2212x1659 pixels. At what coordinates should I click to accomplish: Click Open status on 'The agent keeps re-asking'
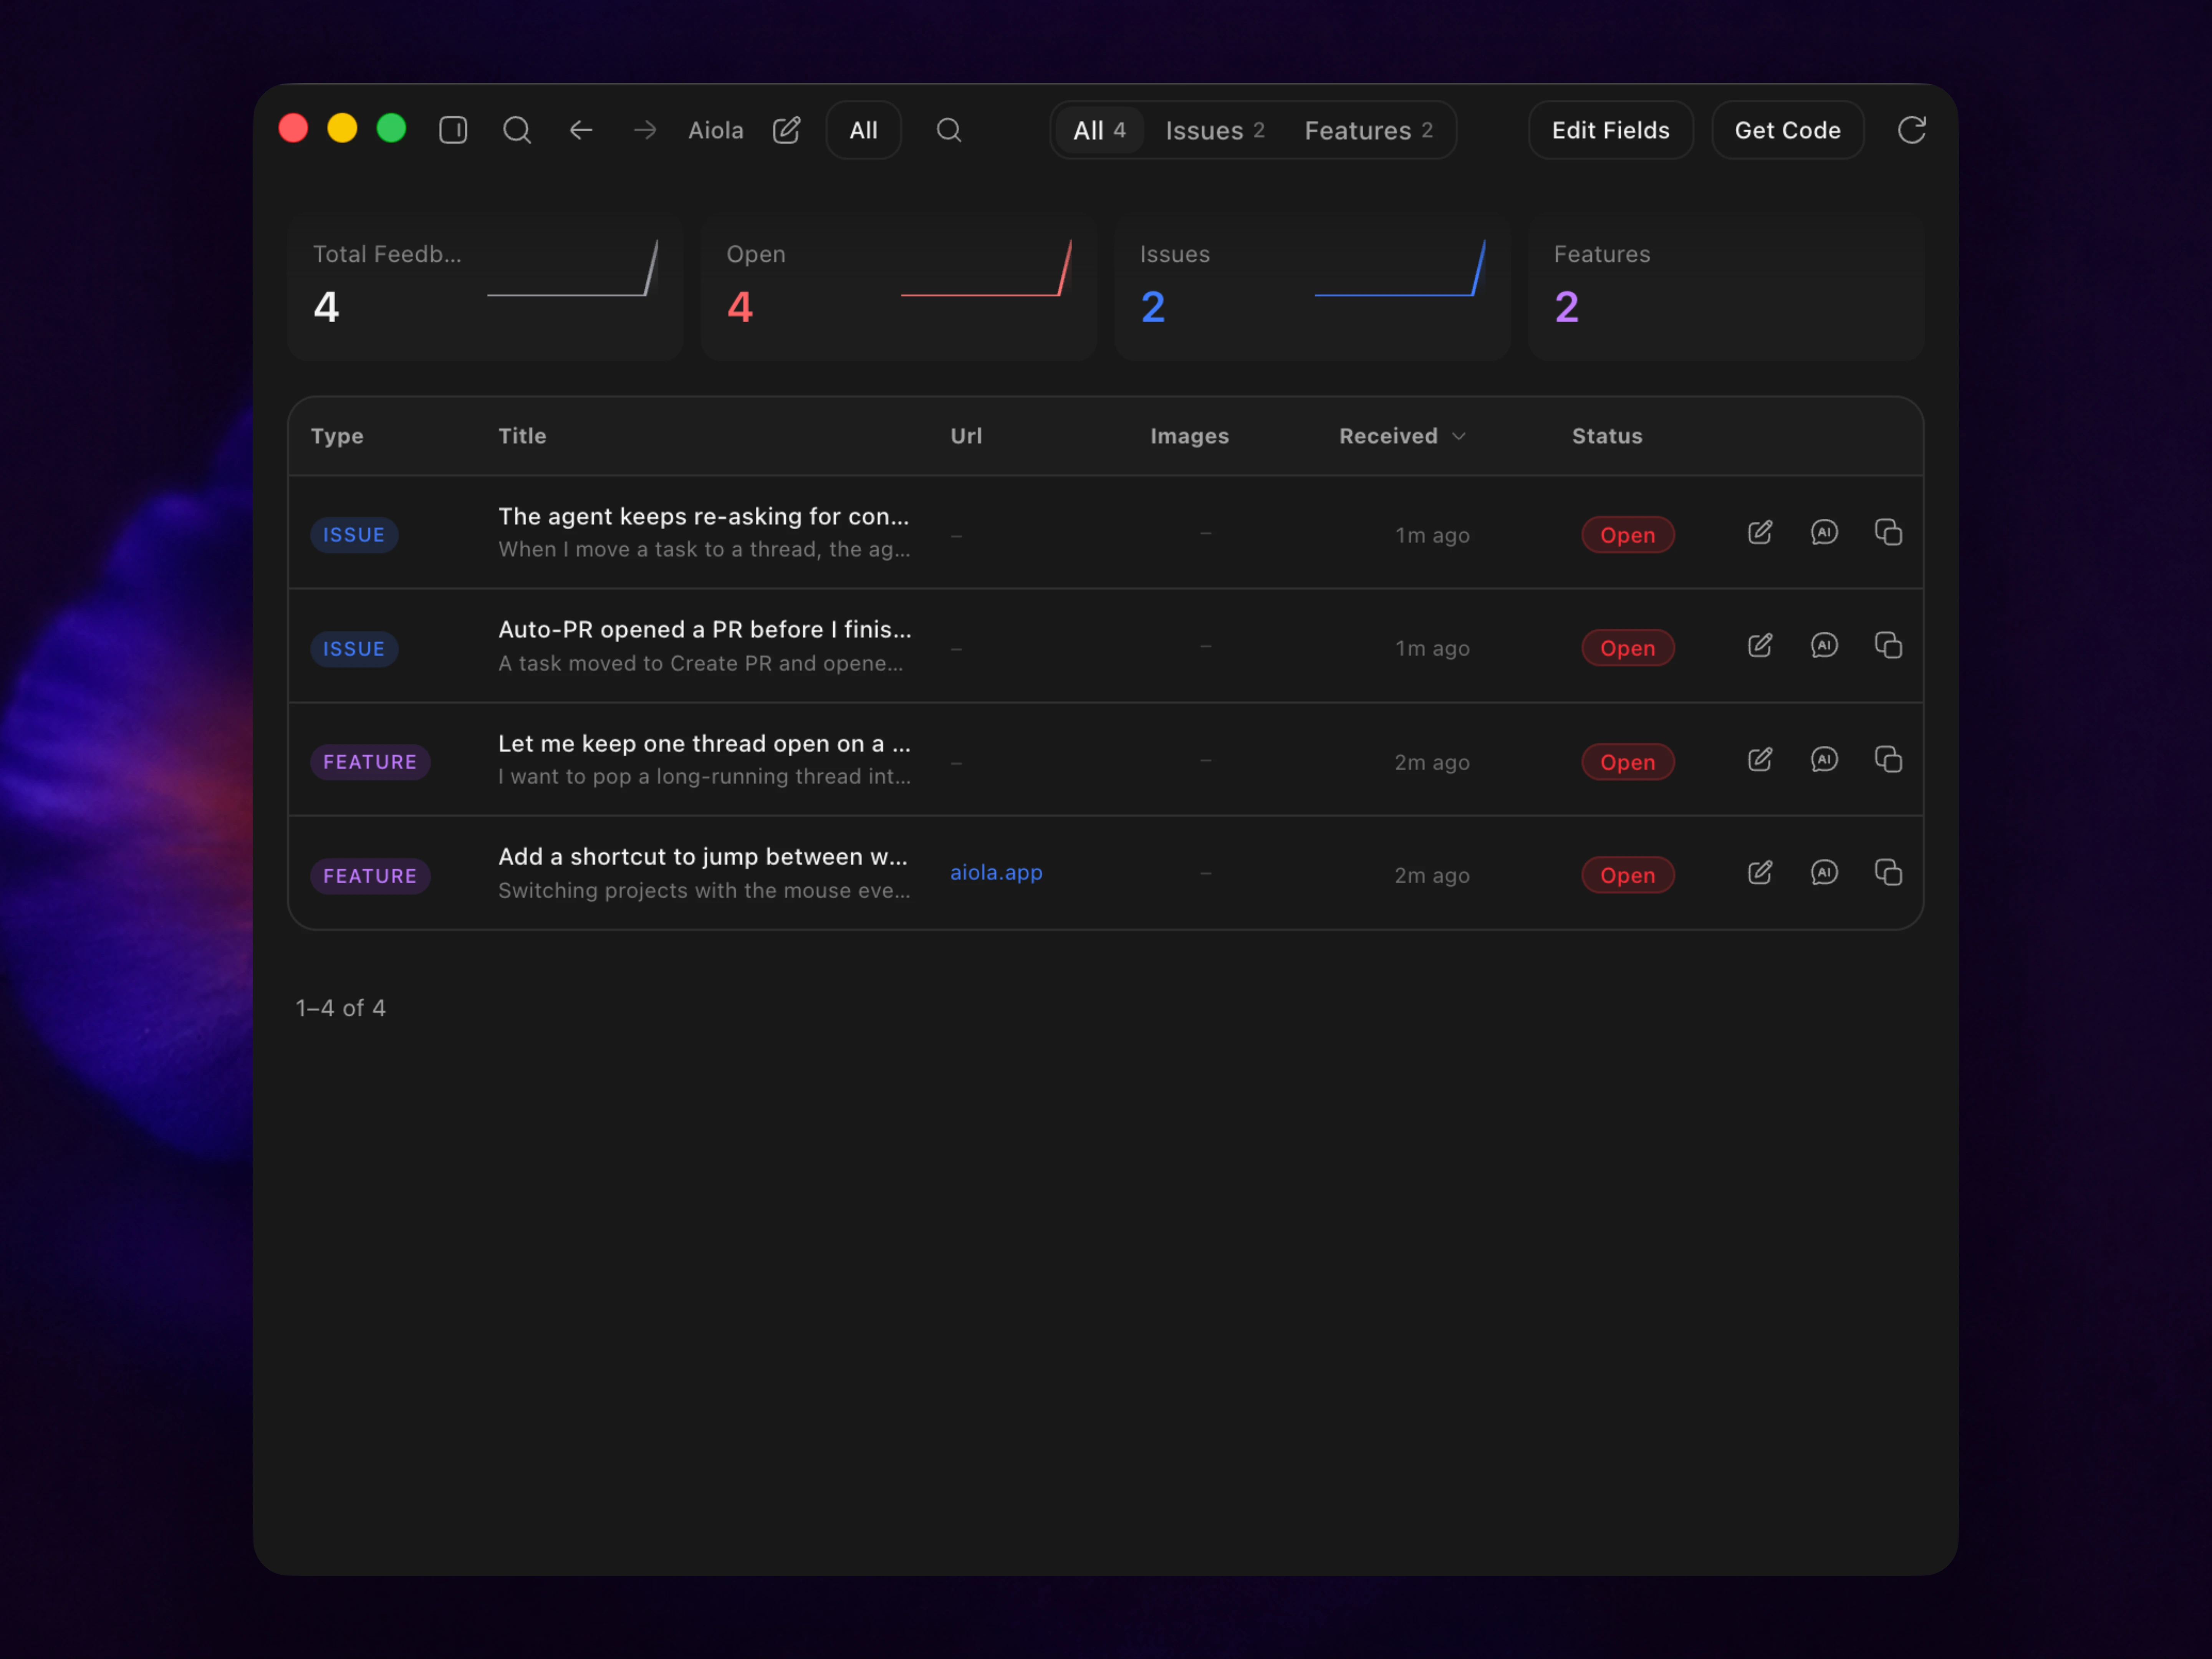[x=1627, y=535]
